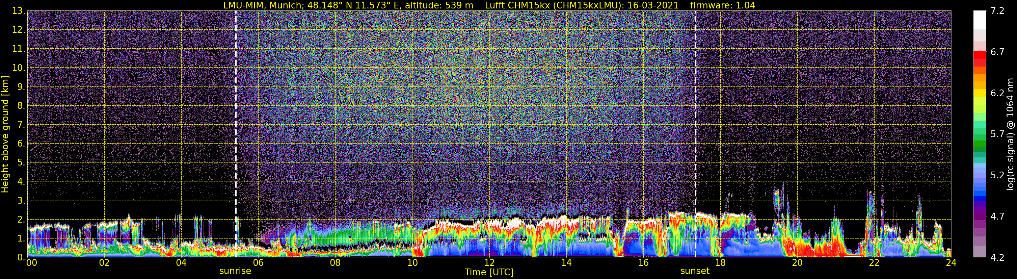Click the time axis tick label 04

181,263
